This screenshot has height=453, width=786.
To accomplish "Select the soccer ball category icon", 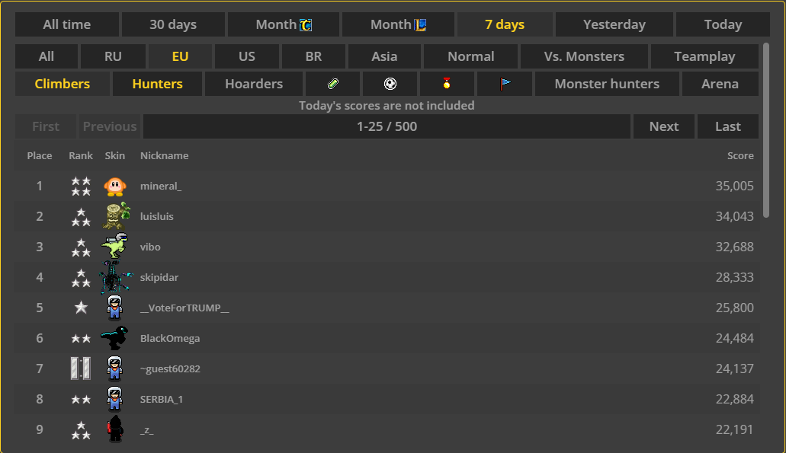I will click(390, 84).
